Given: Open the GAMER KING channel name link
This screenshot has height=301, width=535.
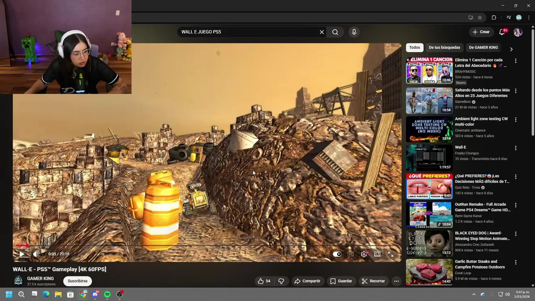Looking at the screenshot, I should pos(41,278).
